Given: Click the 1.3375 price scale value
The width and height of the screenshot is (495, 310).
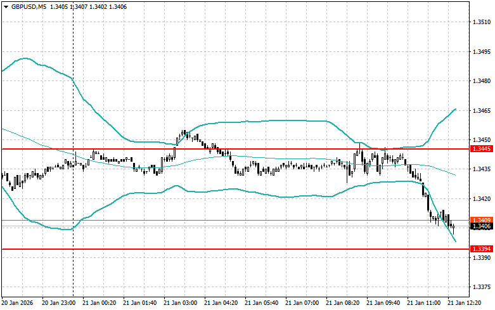Looking at the screenshot, I should click(482, 287).
